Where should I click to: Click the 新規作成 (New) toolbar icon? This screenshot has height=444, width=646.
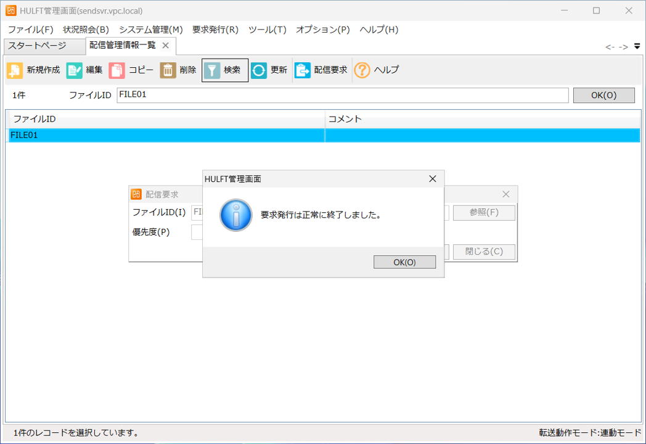click(15, 70)
